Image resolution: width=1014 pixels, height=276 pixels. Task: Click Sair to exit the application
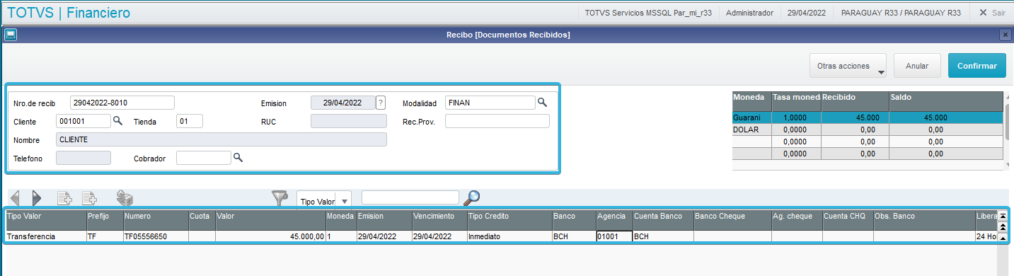(x=992, y=13)
